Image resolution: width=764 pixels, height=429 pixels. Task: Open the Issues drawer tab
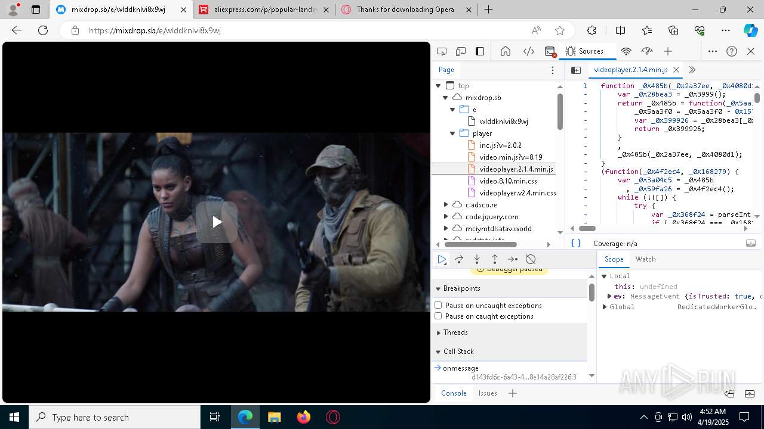tap(488, 393)
